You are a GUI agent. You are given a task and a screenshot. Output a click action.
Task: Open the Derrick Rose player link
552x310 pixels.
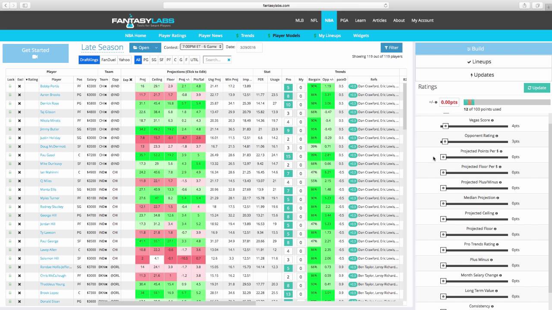tap(49, 103)
